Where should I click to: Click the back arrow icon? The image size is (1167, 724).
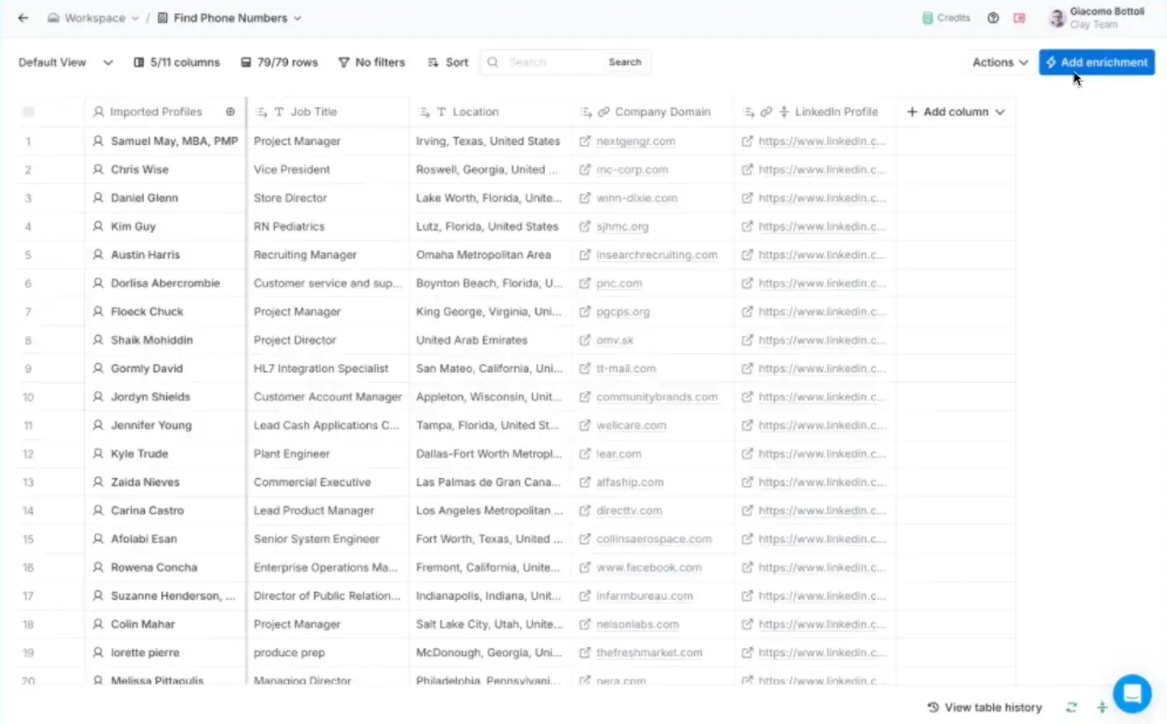click(x=23, y=18)
